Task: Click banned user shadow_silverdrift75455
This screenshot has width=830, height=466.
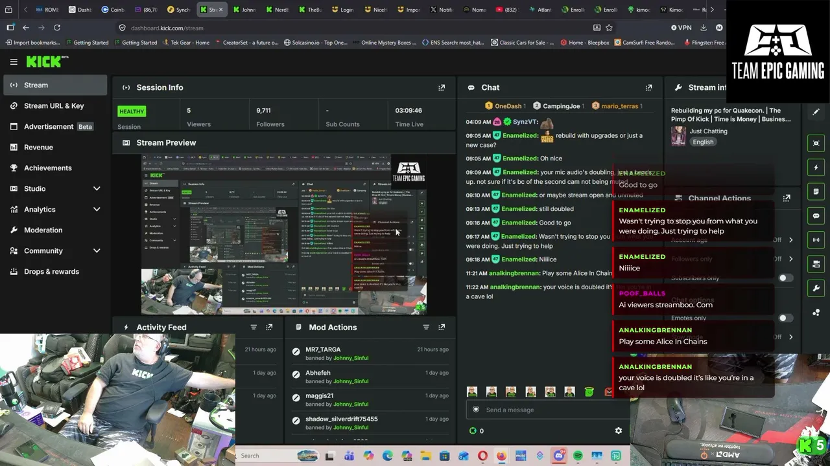Action: (342, 419)
